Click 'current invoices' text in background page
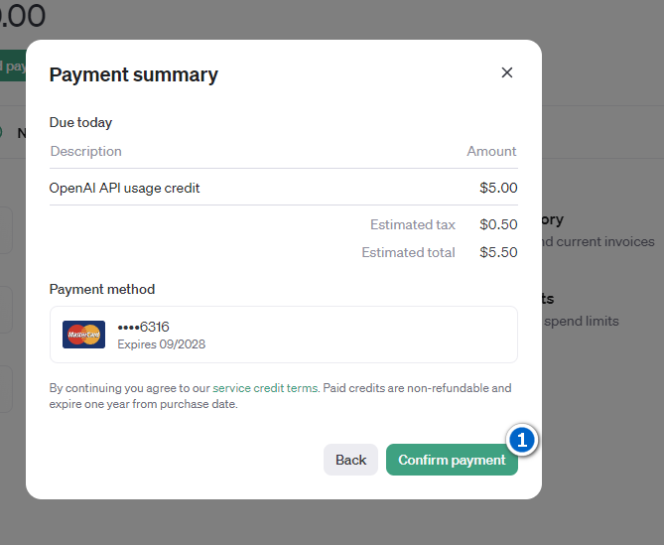The height and width of the screenshot is (545, 664). [x=605, y=242]
